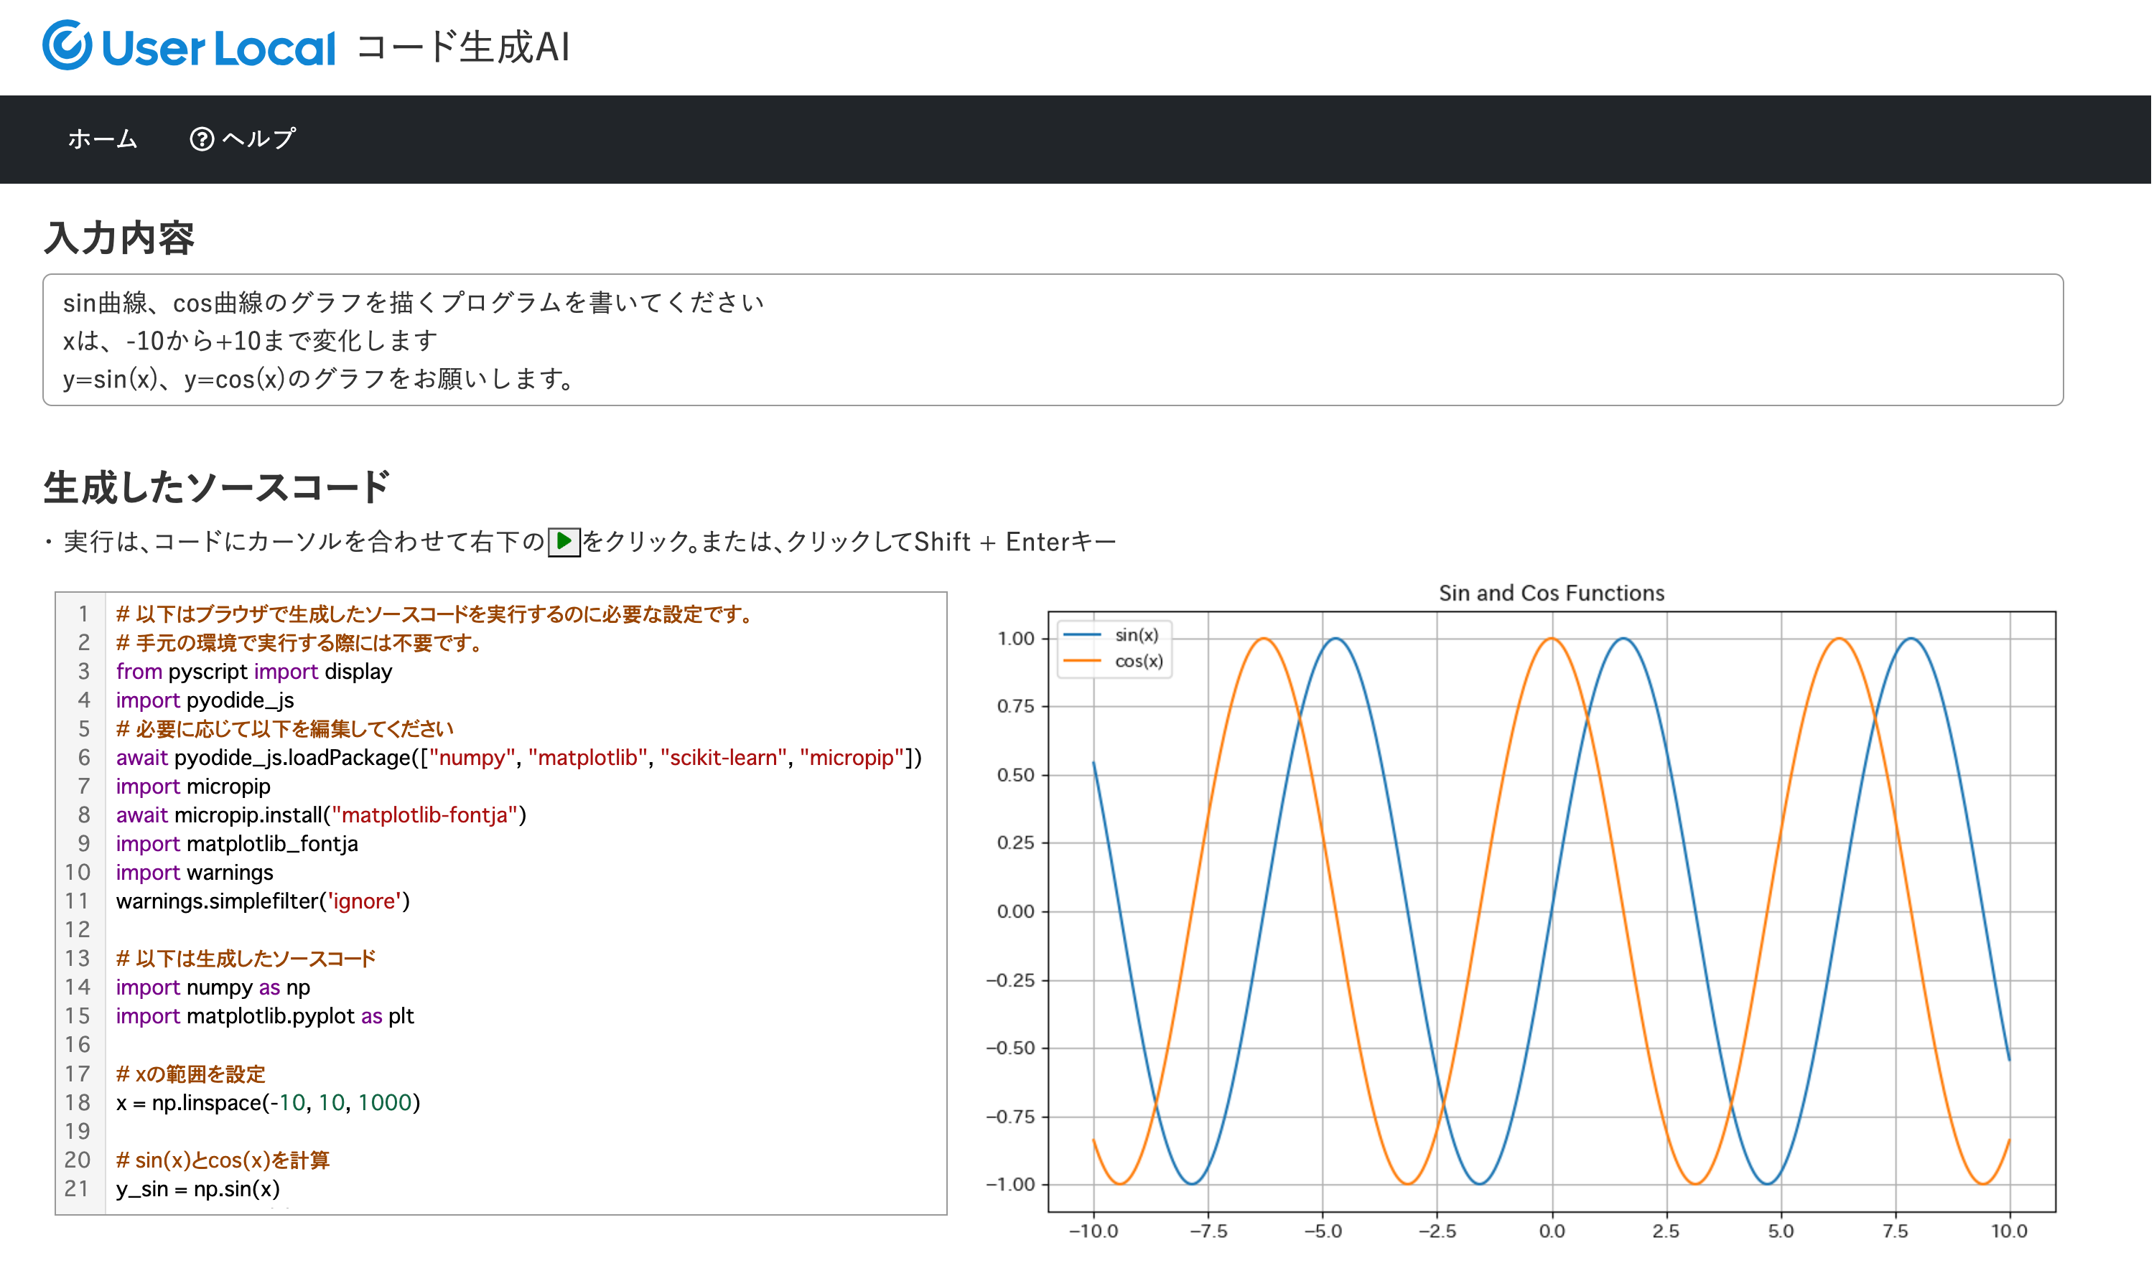Image resolution: width=2154 pixels, height=1263 pixels.
Task: Click the Shift + Enterキー instruction text
Action: pyautogui.click(x=1015, y=542)
